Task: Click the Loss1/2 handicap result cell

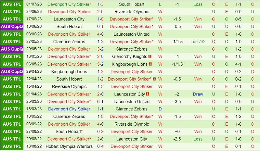Action: tap(198, 42)
